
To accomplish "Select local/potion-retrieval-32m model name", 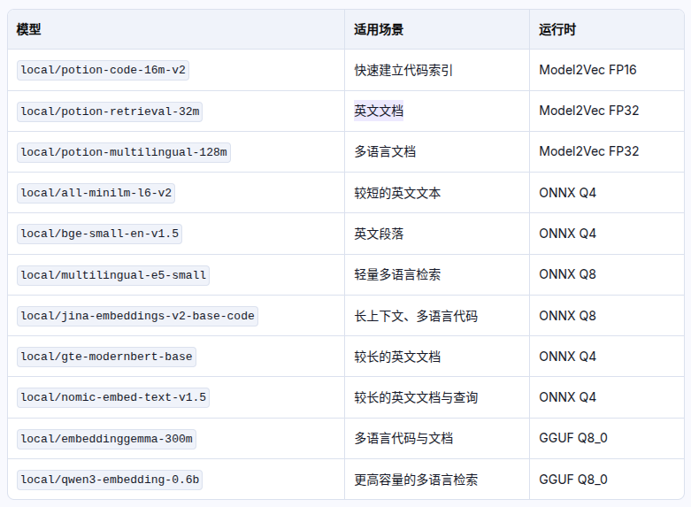I will tap(110, 111).
